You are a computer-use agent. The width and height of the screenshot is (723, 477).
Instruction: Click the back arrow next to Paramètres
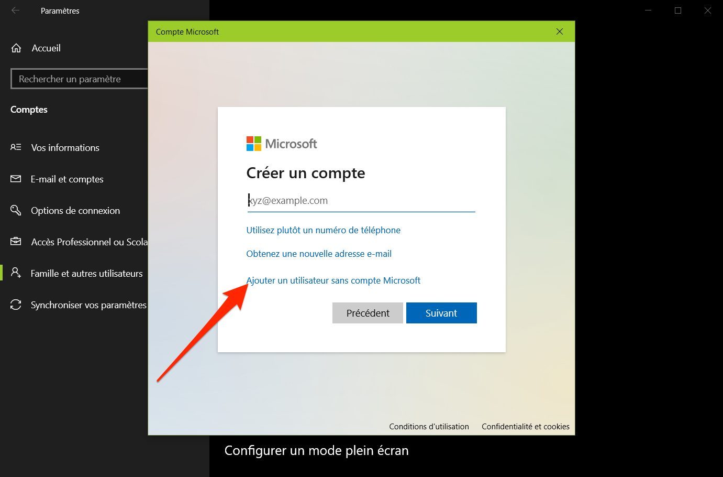(x=16, y=10)
